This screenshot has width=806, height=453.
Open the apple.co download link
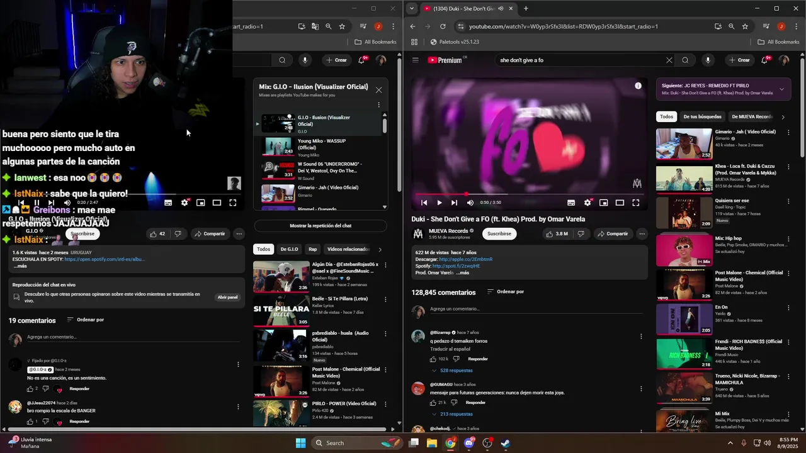click(465, 259)
